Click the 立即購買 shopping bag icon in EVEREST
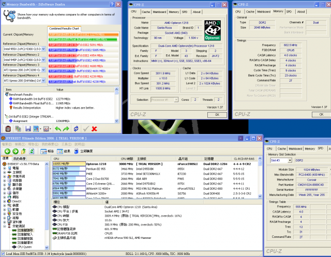The height and width of the screenshot is (257, 331). [76, 151]
